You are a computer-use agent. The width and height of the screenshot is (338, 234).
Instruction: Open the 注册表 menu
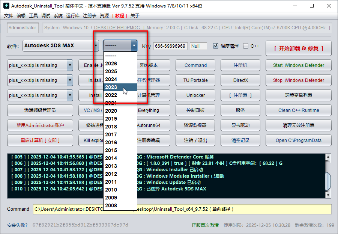click(x=89, y=15)
